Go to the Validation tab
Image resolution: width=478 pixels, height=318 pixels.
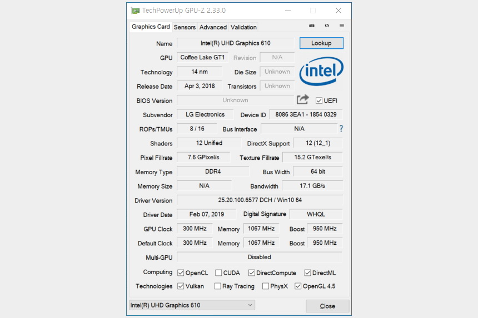[x=243, y=27]
